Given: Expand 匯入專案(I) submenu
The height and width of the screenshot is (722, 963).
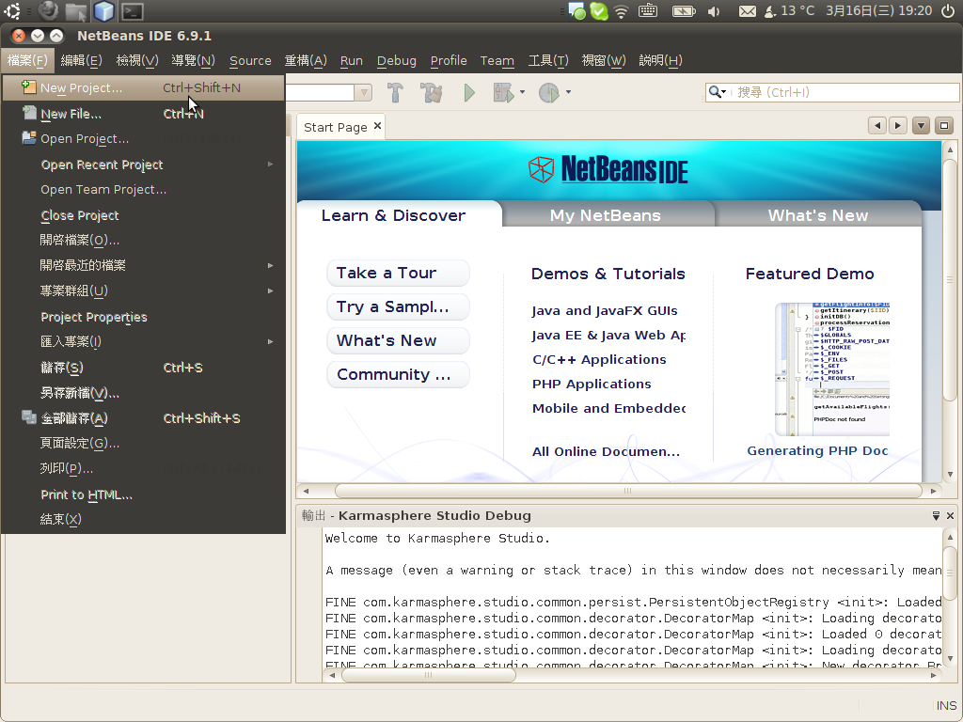Looking at the screenshot, I should (x=144, y=341).
